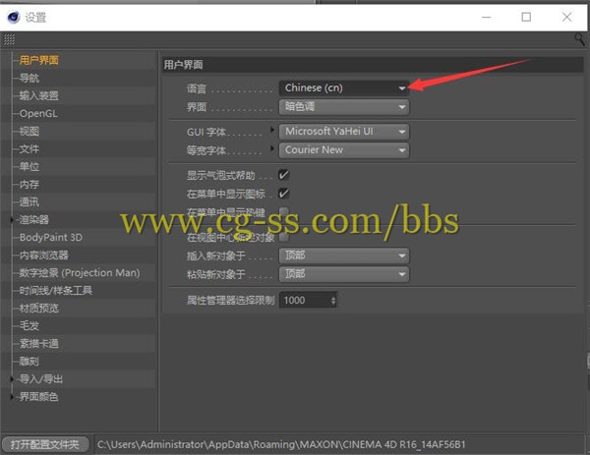Click the search magnifier icon

click(580, 39)
